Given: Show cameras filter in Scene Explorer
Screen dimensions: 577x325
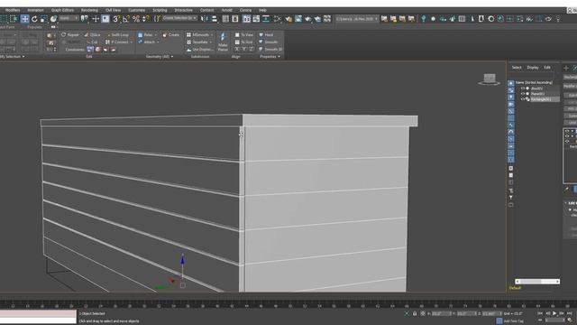Looking at the screenshot, I should pyautogui.click(x=511, y=105).
